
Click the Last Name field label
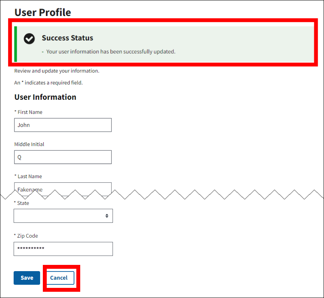tap(28, 176)
